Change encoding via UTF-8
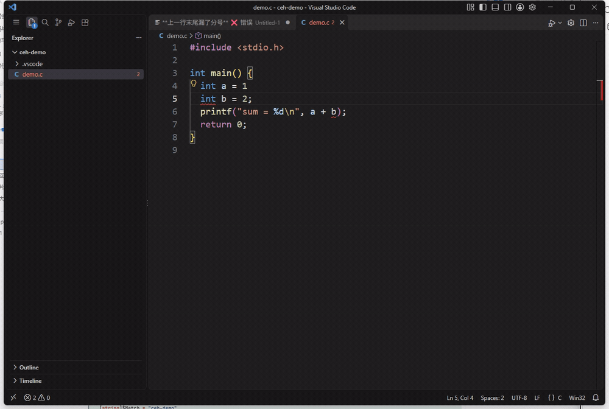This screenshot has width=609, height=409. [x=519, y=398]
